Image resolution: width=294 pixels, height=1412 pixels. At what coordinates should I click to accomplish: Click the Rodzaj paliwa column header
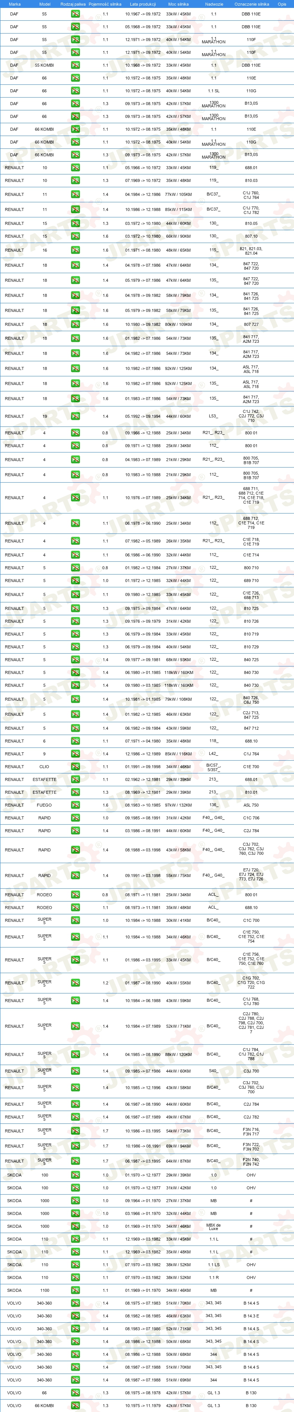73,4
